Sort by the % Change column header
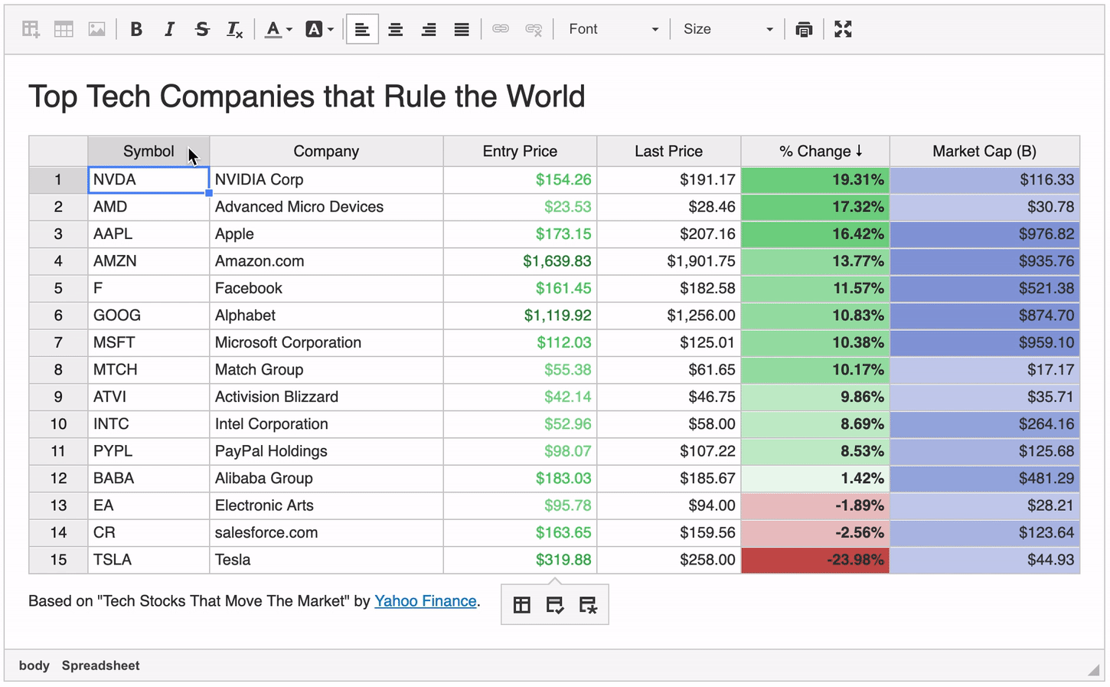The height and width of the screenshot is (687, 1110). point(815,152)
